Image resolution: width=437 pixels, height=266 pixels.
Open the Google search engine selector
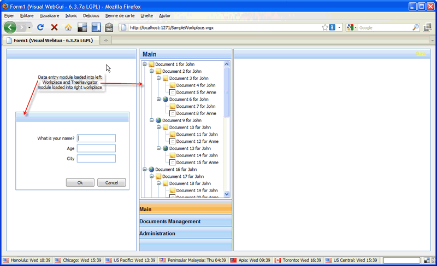tap(352, 27)
